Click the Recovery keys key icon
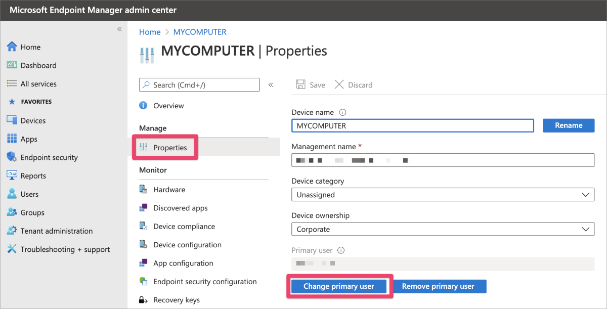Viewport: 607px width, 309px height. 143,300
